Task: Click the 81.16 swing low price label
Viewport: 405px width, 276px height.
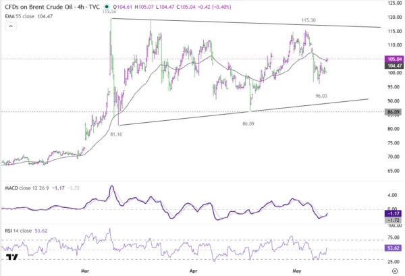Action: [116, 134]
